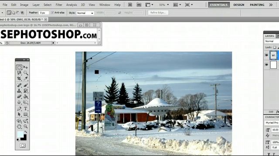Choose Add to Selection mode
The image size is (279, 156).
pyautogui.click(x=14, y=13)
